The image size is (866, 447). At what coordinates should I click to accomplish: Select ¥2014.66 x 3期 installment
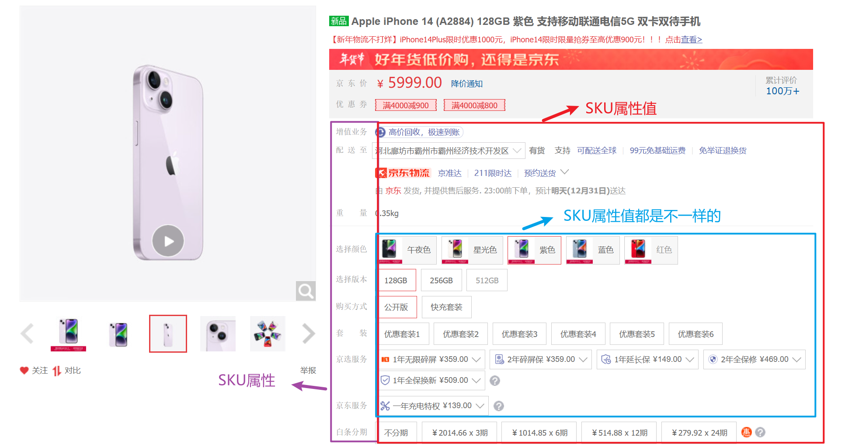point(459,433)
